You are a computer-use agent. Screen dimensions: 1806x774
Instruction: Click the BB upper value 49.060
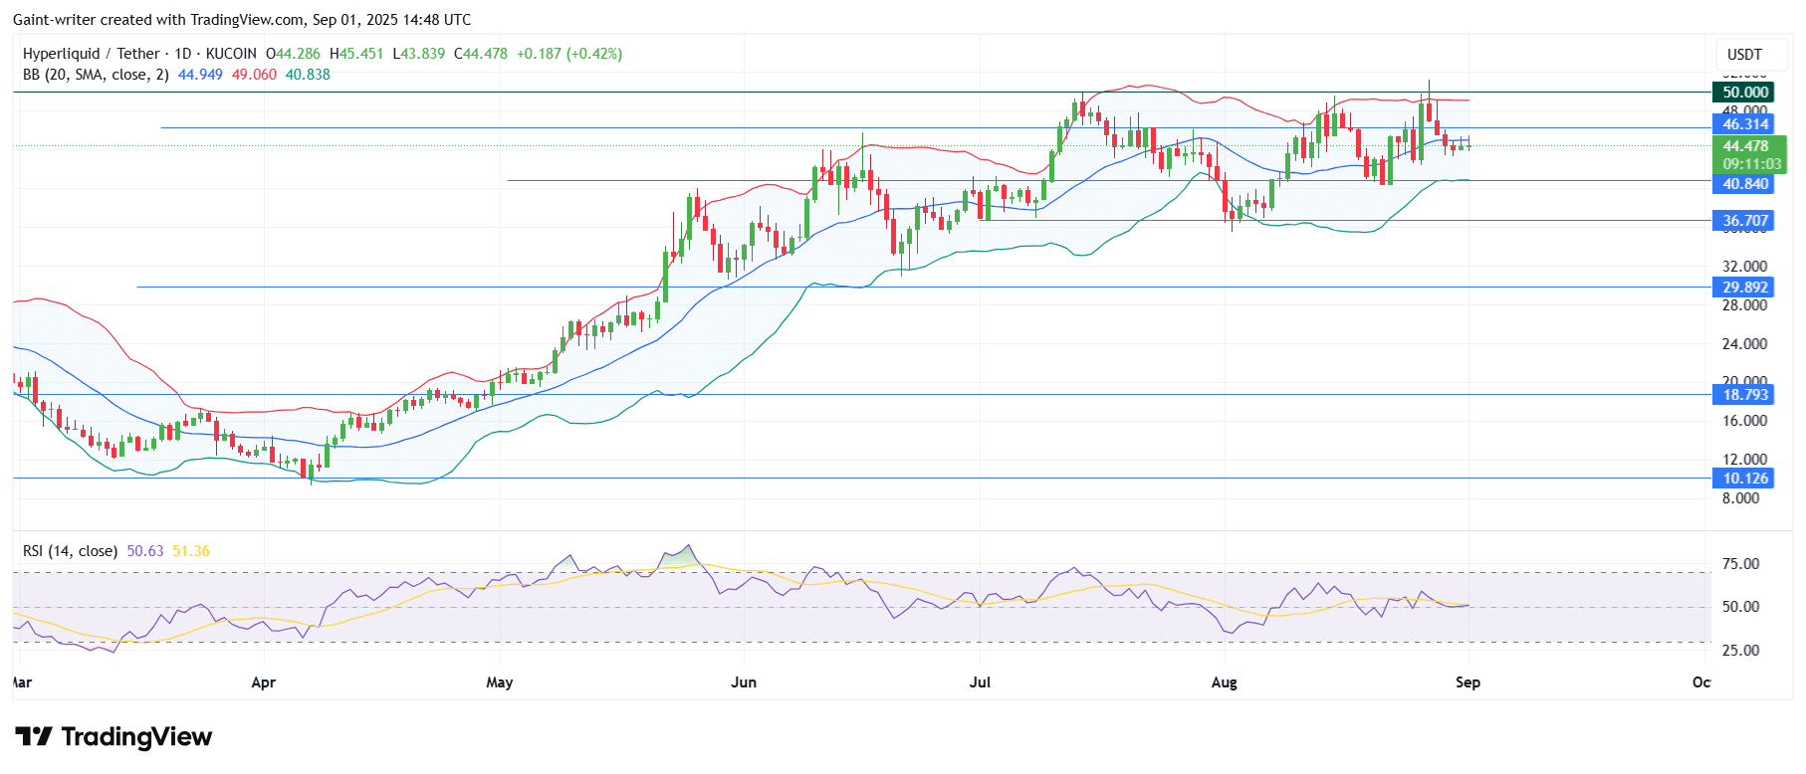(254, 75)
